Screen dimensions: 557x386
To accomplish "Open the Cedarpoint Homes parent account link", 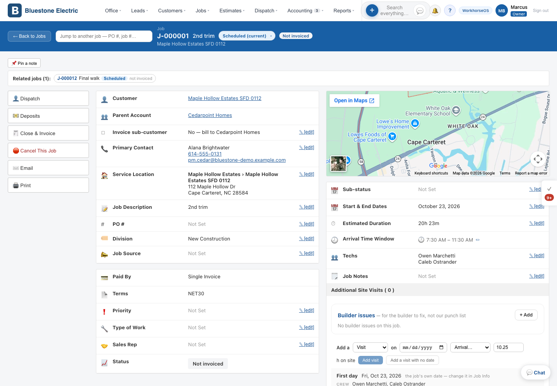I will click(210, 115).
